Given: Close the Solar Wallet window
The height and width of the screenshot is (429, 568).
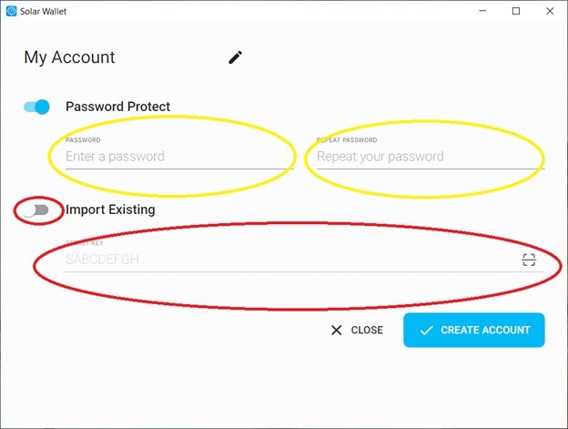Looking at the screenshot, I should [550, 11].
